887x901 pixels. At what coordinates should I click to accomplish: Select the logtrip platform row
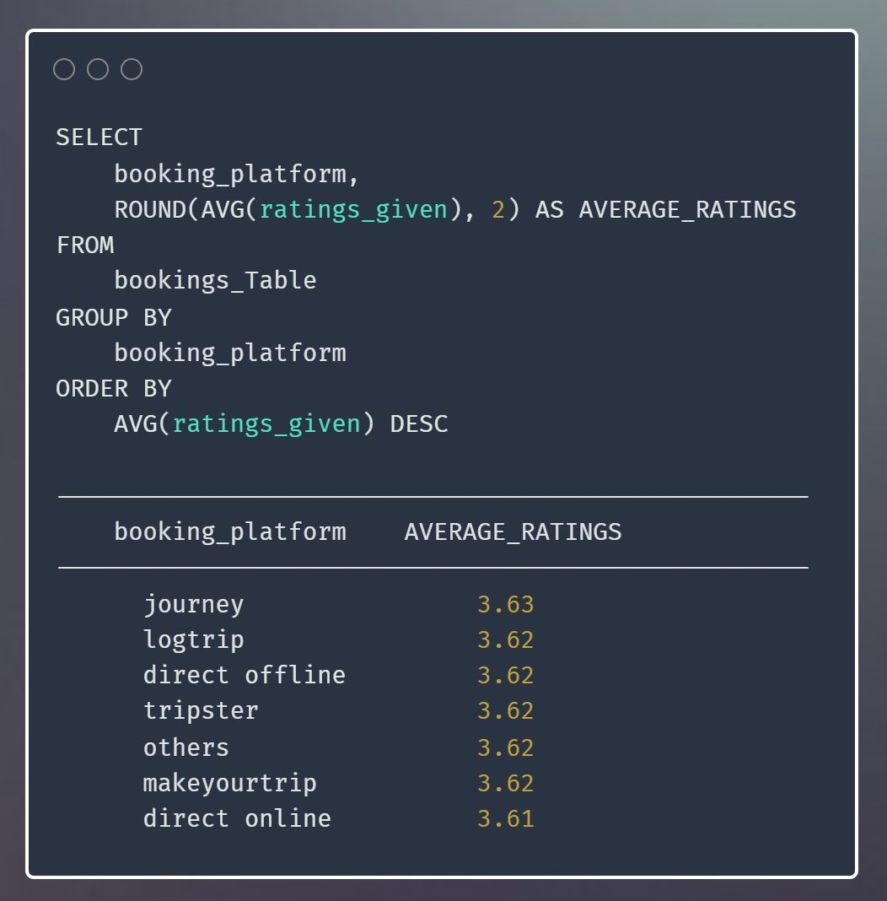[x=193, y=640]
